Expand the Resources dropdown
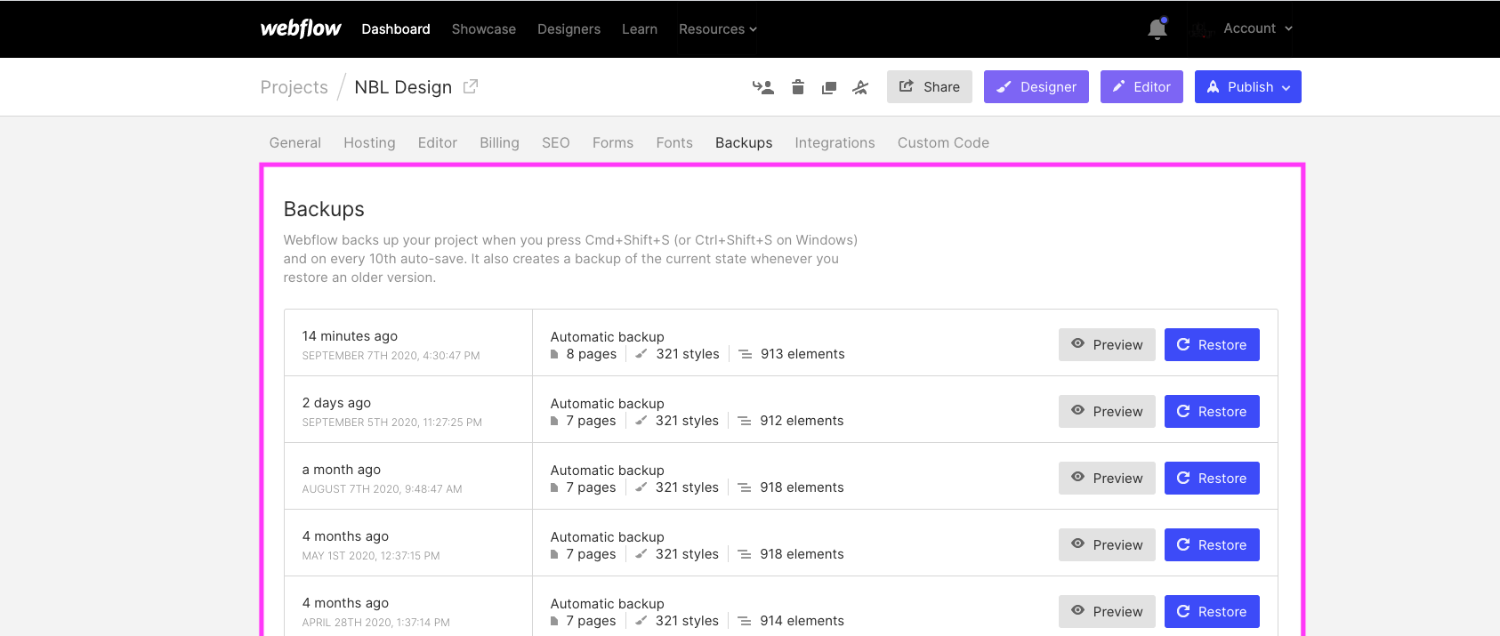This screenshot has width=1500, height=636. [x=718, y=29]
